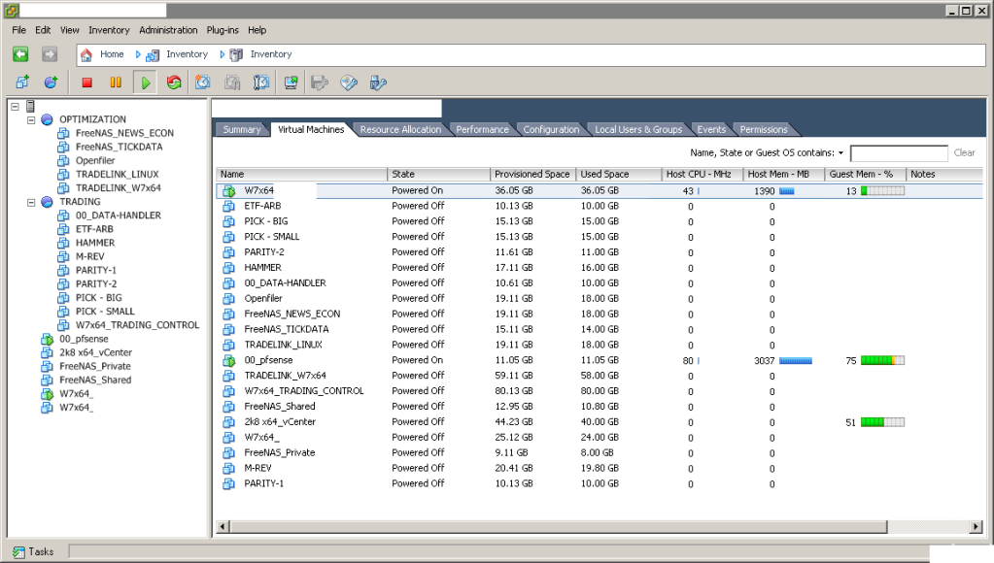Click the first Inventory breadcrumb icon
The image size is (994, 563).
click(x=153, y=55)
